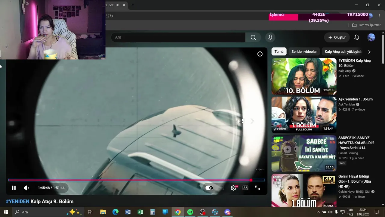The image size is (385, 217).
Task: Start voice search with the microphone
Action: (270, 37)
